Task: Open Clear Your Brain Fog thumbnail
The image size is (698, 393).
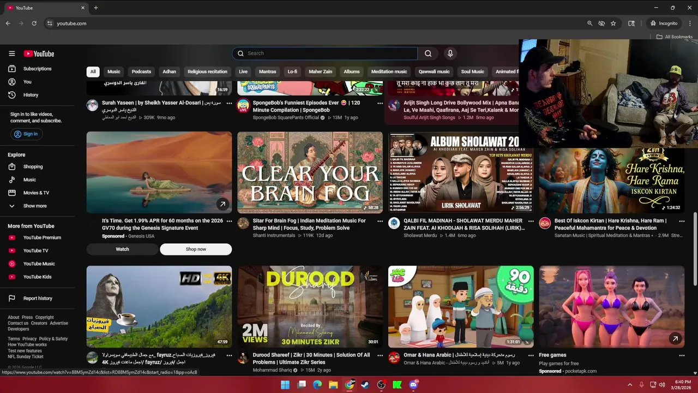Action: [310, 172]
